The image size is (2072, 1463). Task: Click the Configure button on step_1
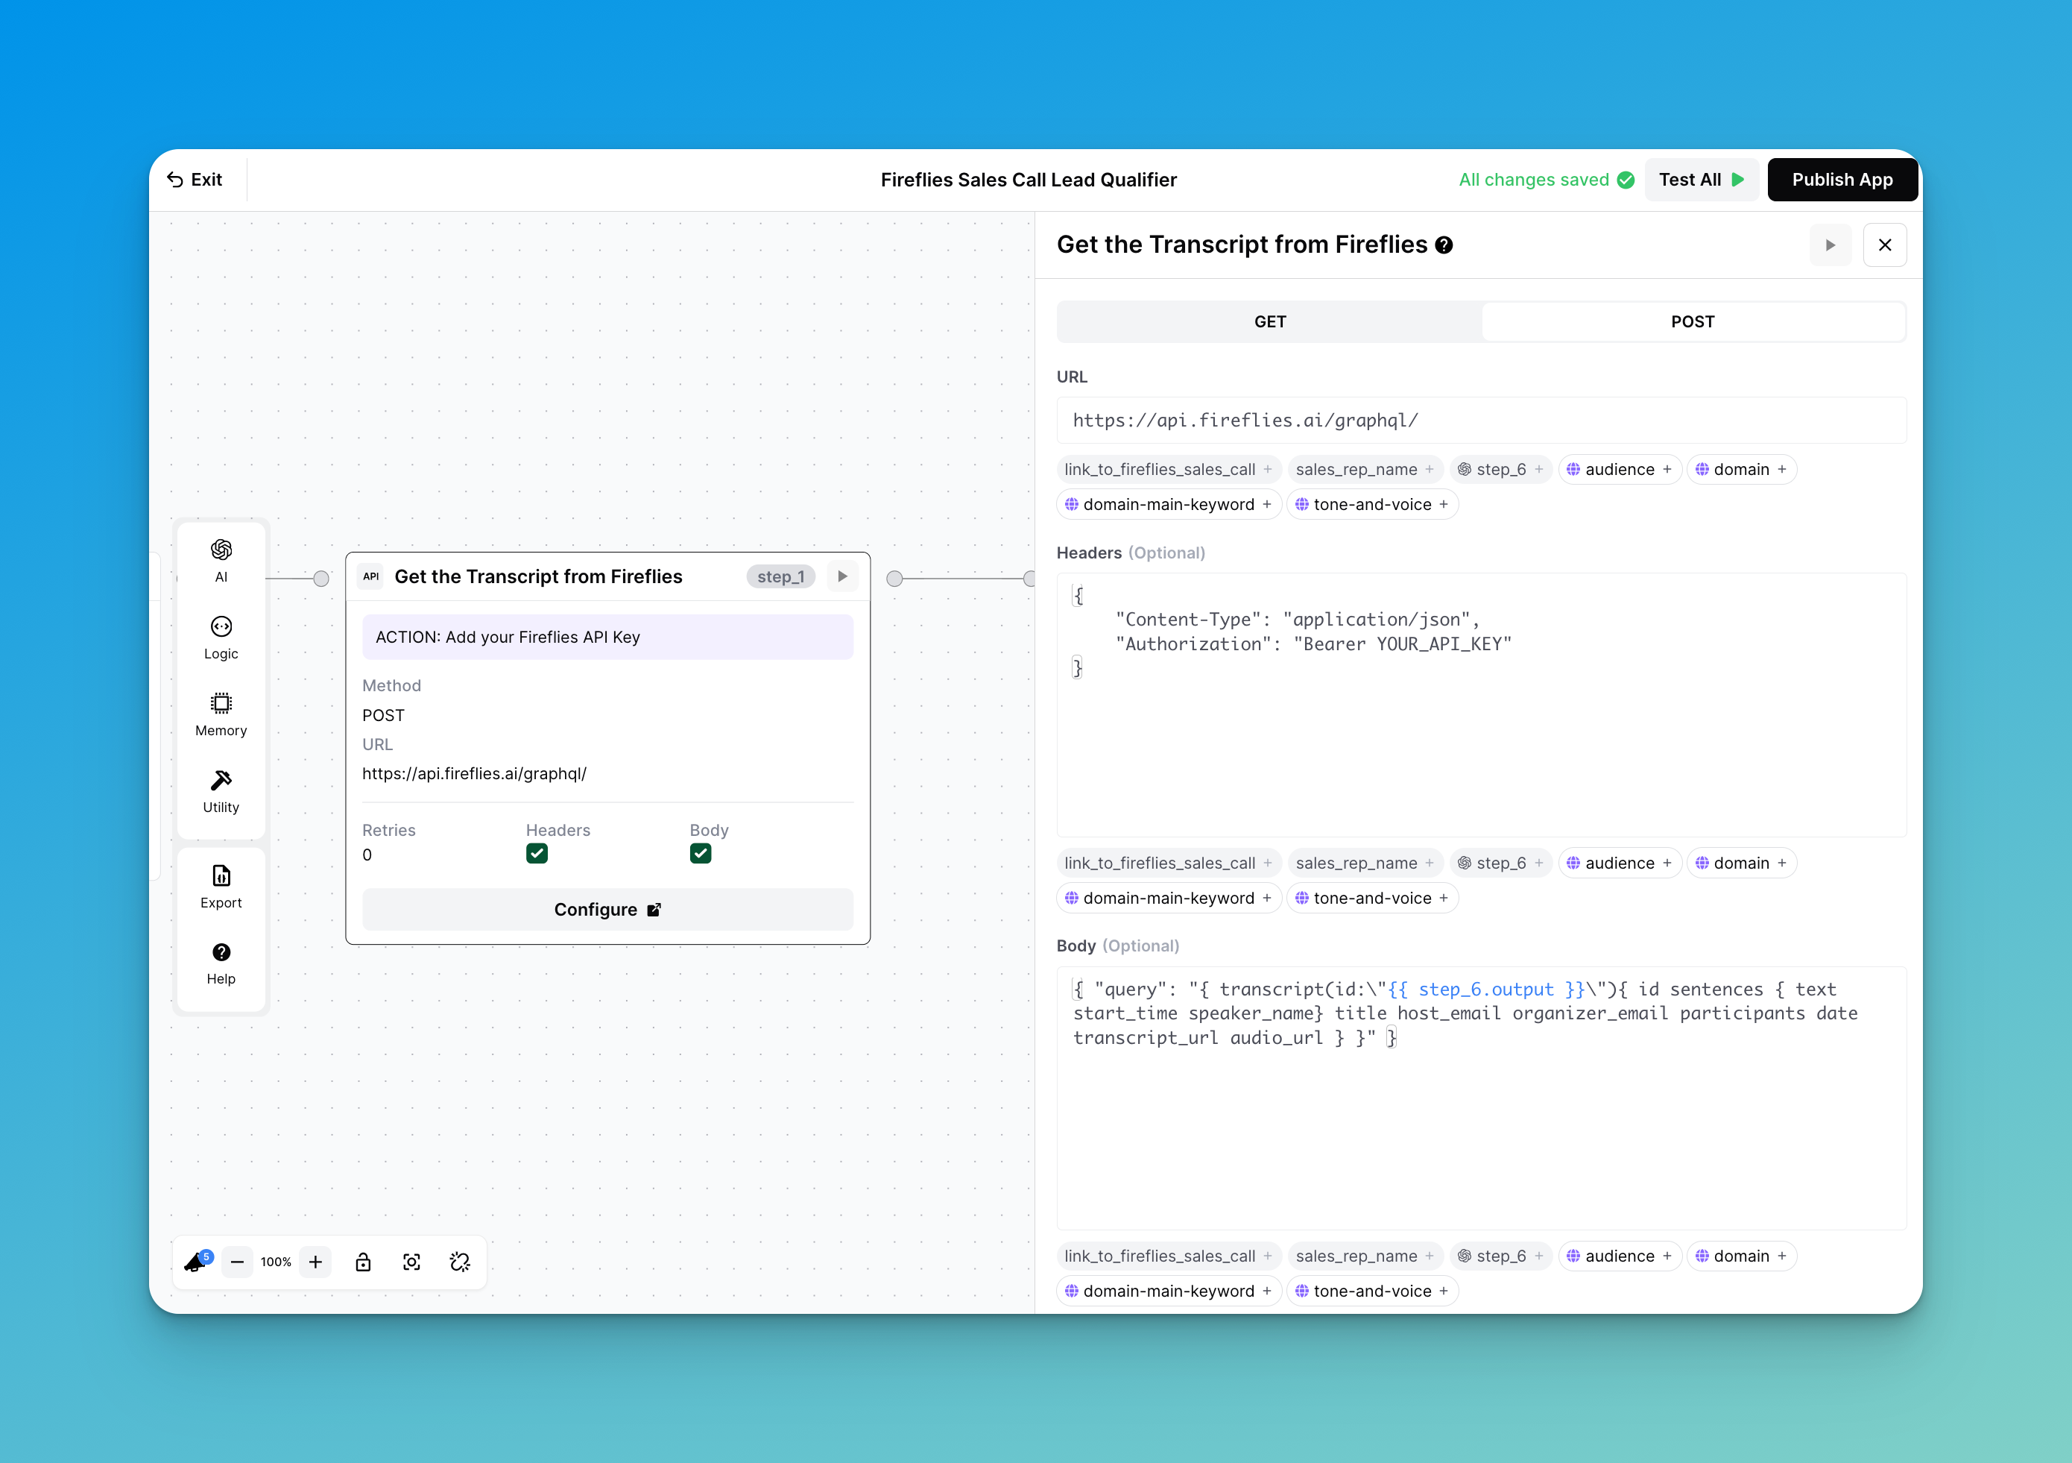(607, 910)
